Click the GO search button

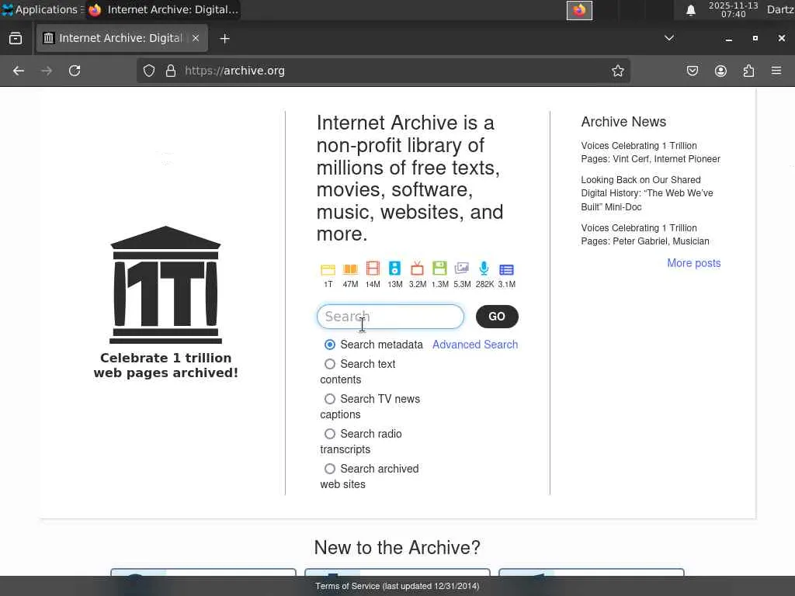(x=497, y=317)
